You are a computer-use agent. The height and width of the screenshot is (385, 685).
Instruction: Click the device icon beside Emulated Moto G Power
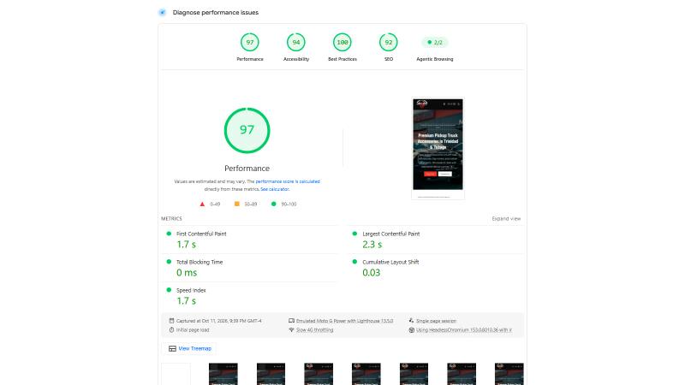click(x=291, y=321)
